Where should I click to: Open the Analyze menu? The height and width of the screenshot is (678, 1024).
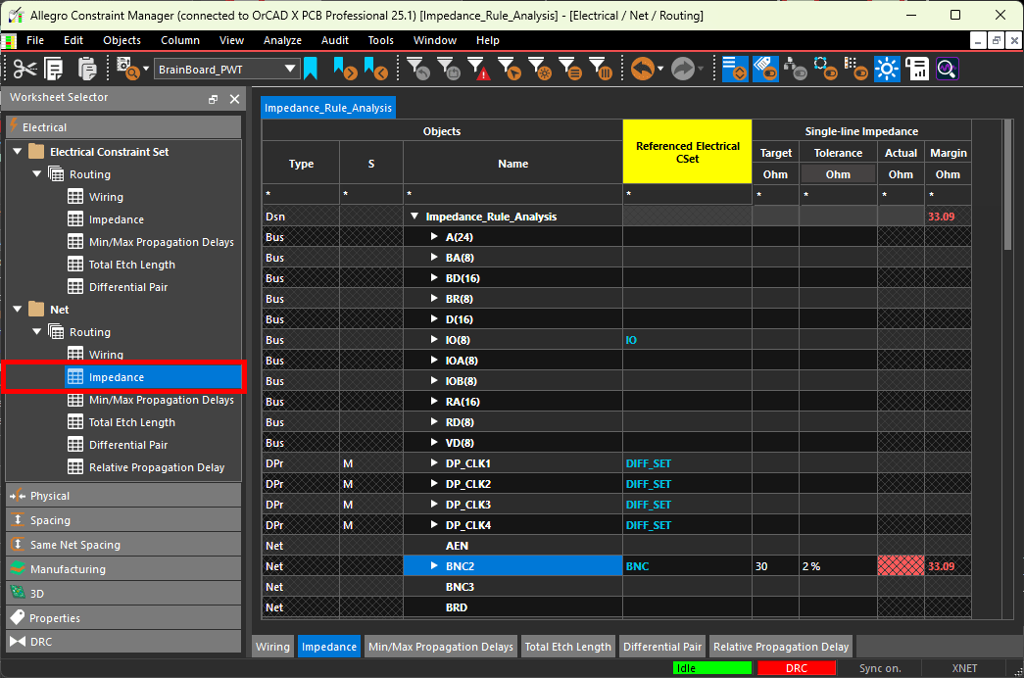coord(282,40)
